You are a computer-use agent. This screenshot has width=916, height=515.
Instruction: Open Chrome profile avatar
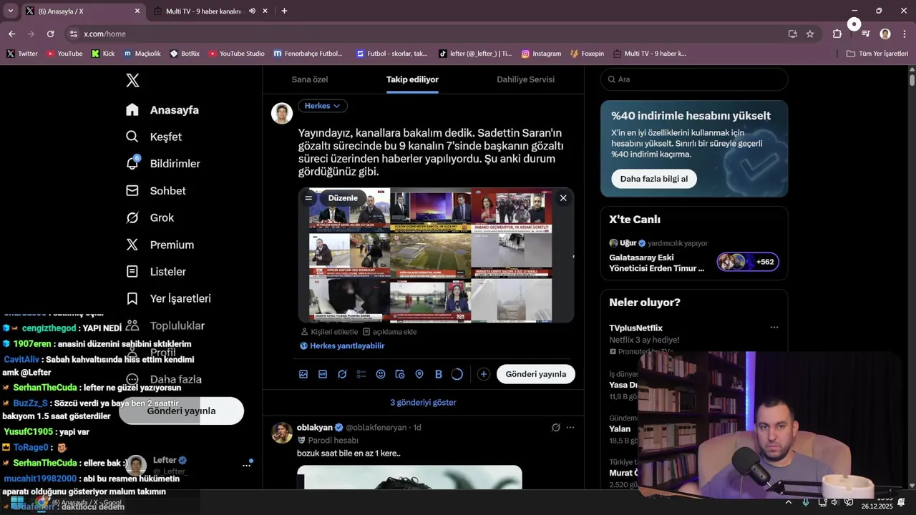click(885, 34)
